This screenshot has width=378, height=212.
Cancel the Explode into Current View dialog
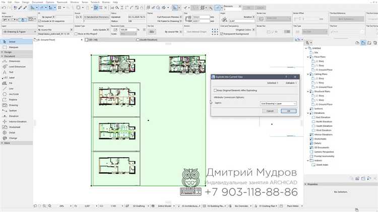coord(270,111)
